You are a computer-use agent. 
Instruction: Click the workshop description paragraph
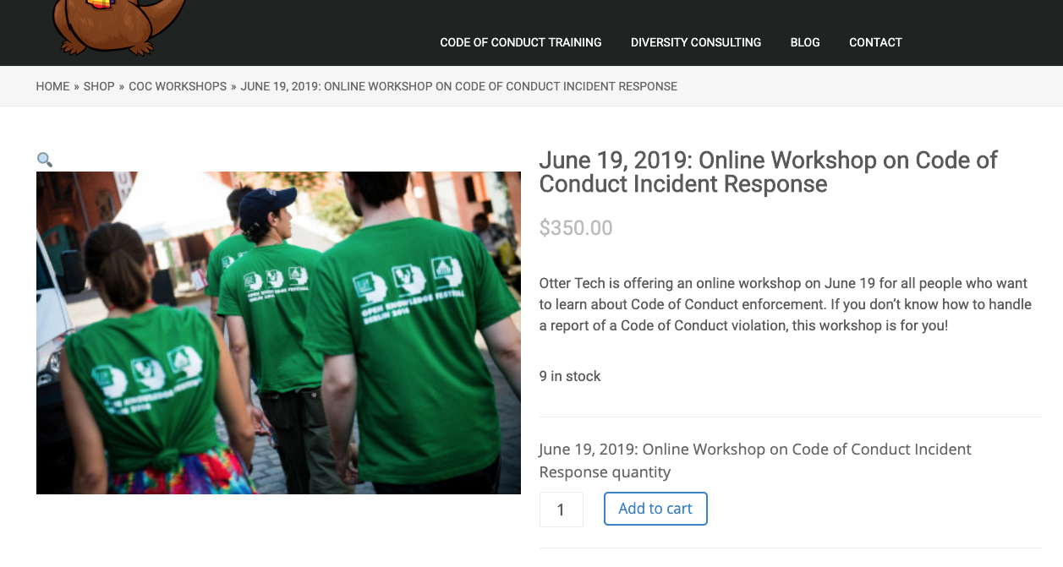click(x=785, y=304)
